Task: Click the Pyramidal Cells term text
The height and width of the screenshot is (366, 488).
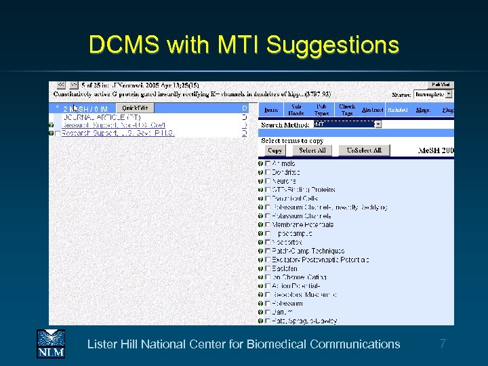Action: [x=295, y=198]
